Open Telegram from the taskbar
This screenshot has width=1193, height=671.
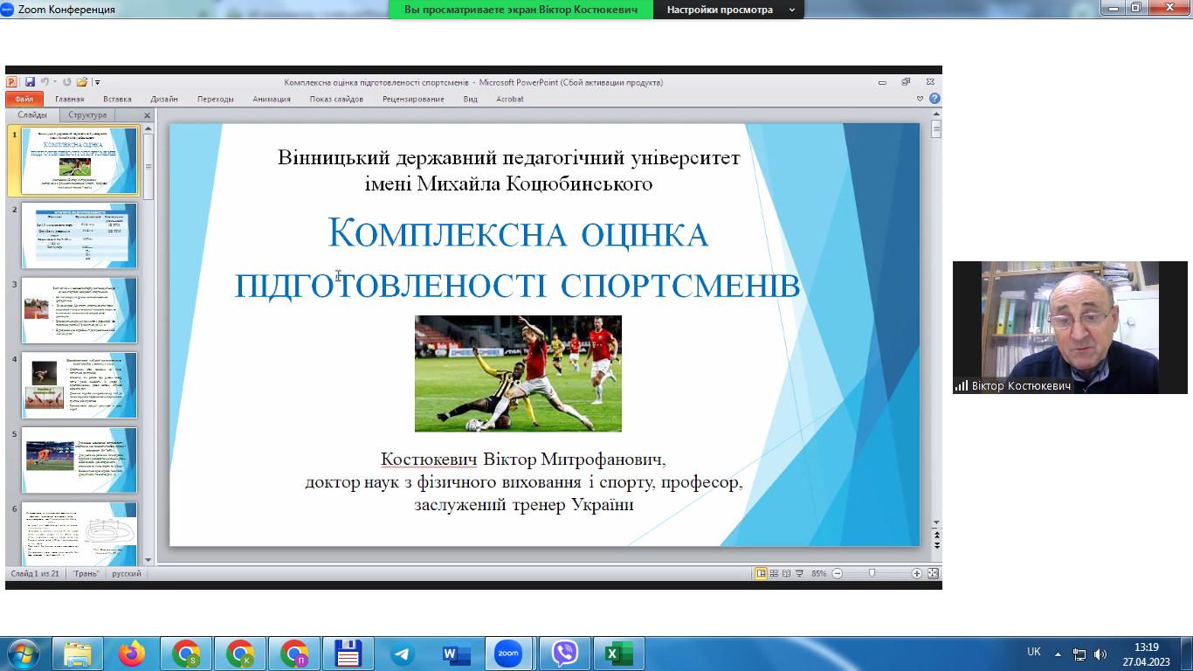(x=402, y=654)
